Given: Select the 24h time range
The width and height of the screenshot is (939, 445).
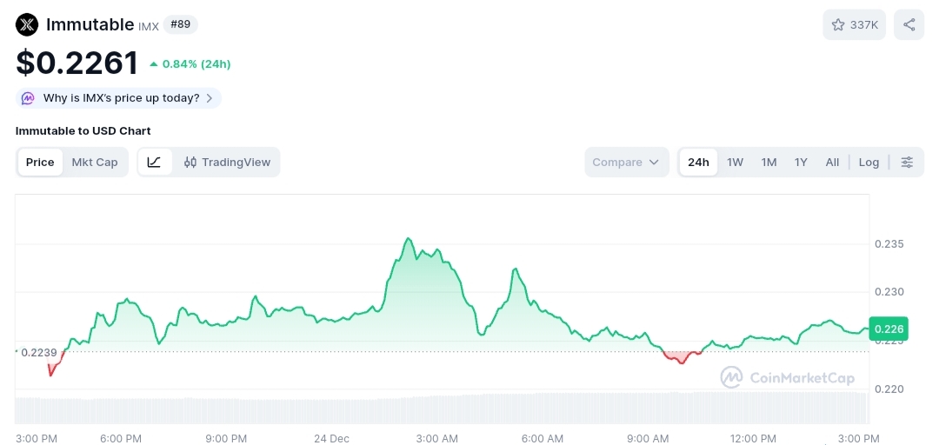Looking at the screenshot, I should (x=698, y=163).
